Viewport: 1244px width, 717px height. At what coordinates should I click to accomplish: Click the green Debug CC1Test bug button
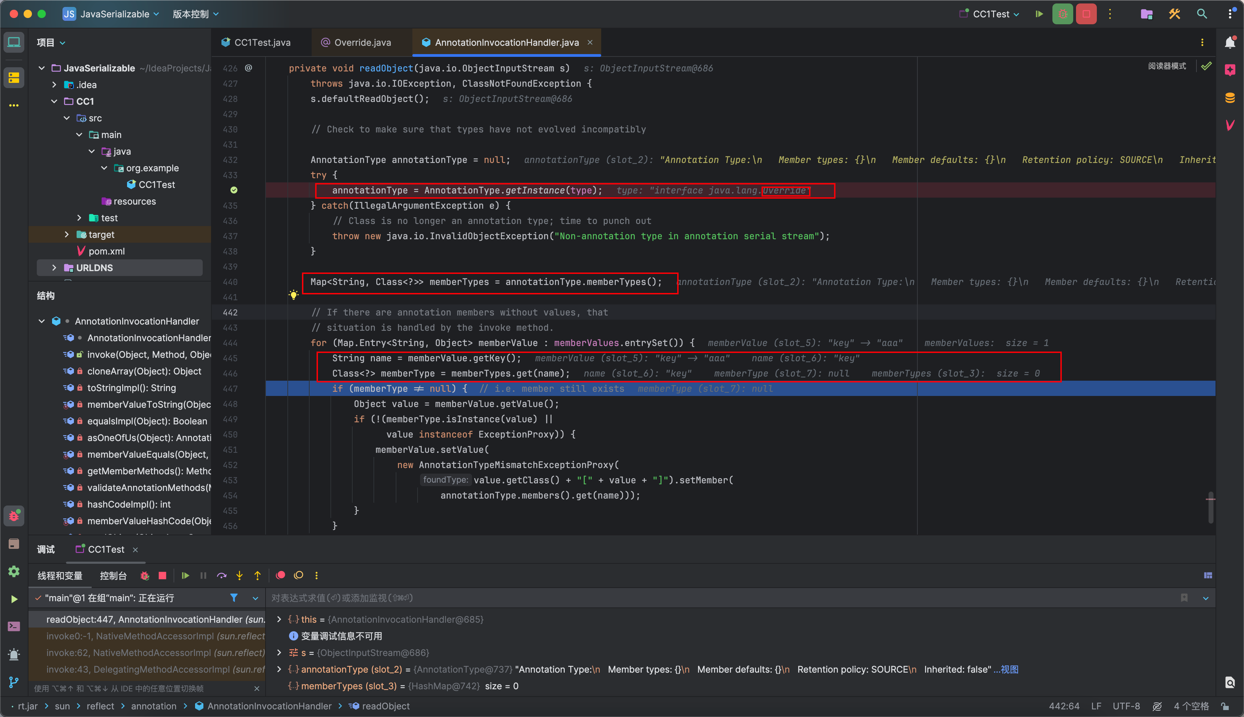1062,14
